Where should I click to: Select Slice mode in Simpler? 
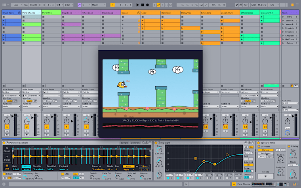click(7, 167)
